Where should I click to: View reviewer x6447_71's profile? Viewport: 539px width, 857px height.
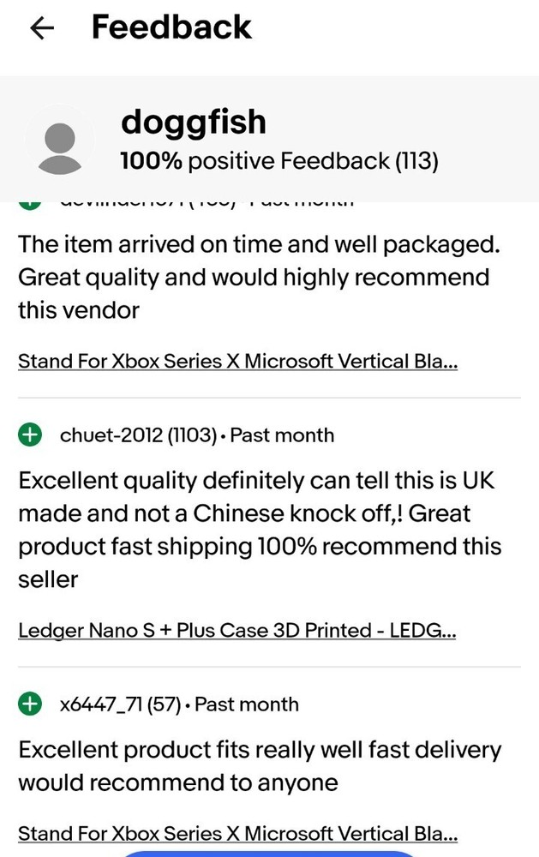pyautogui.click(x=101, y=704)
